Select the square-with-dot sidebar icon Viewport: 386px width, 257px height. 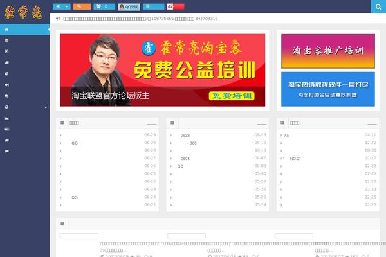click(6, 51)
